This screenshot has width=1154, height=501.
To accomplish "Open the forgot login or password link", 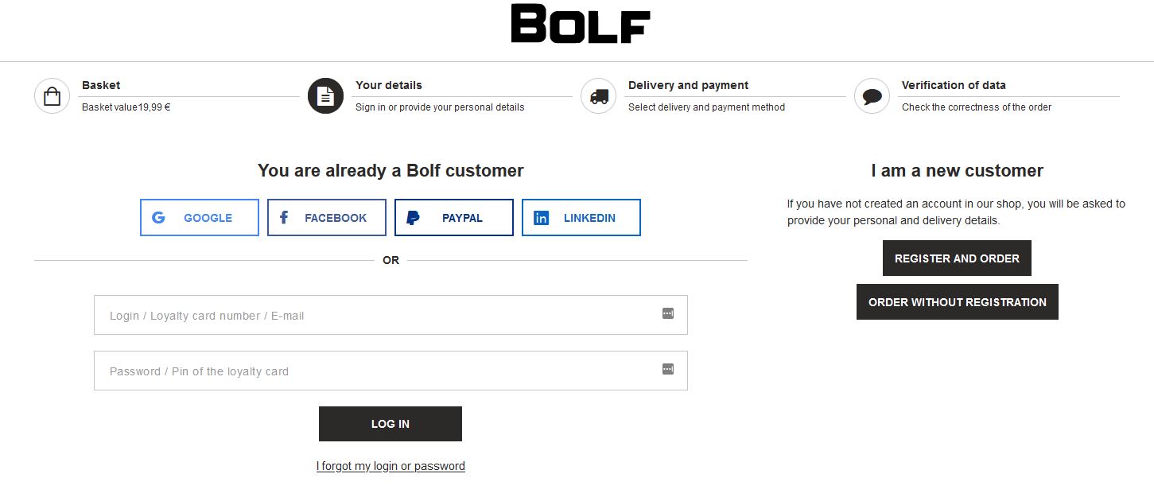I will 390,466.
